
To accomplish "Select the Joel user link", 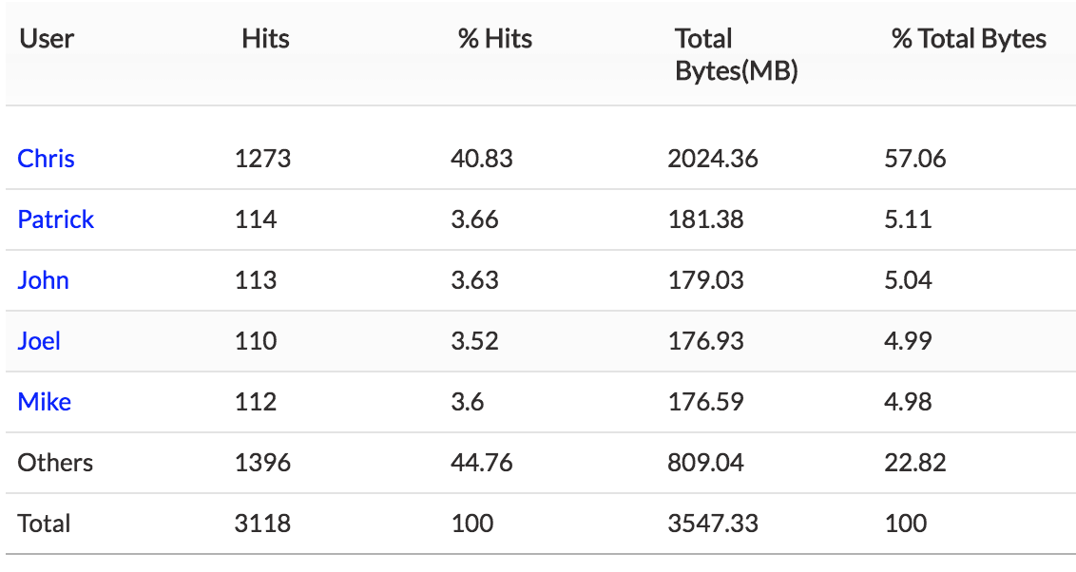I will click(39, 341).
